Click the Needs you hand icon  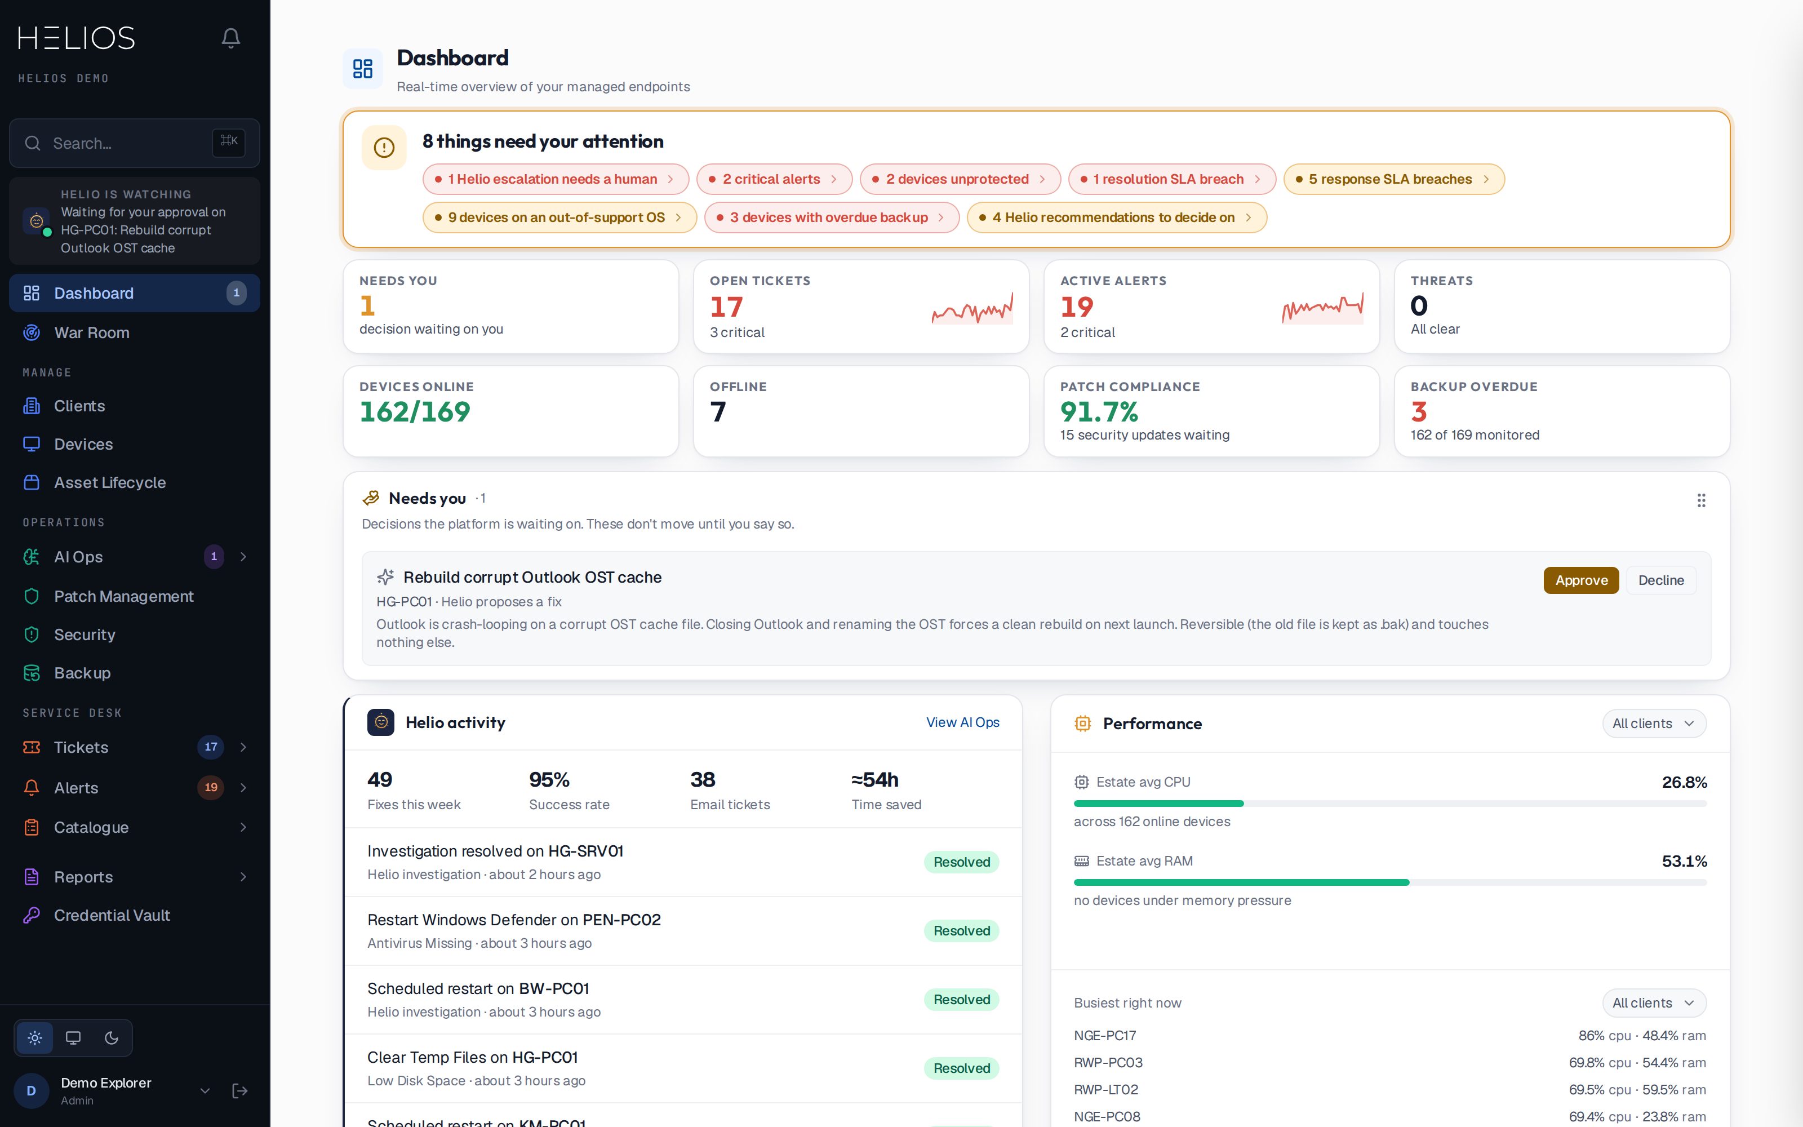(370, 498)
